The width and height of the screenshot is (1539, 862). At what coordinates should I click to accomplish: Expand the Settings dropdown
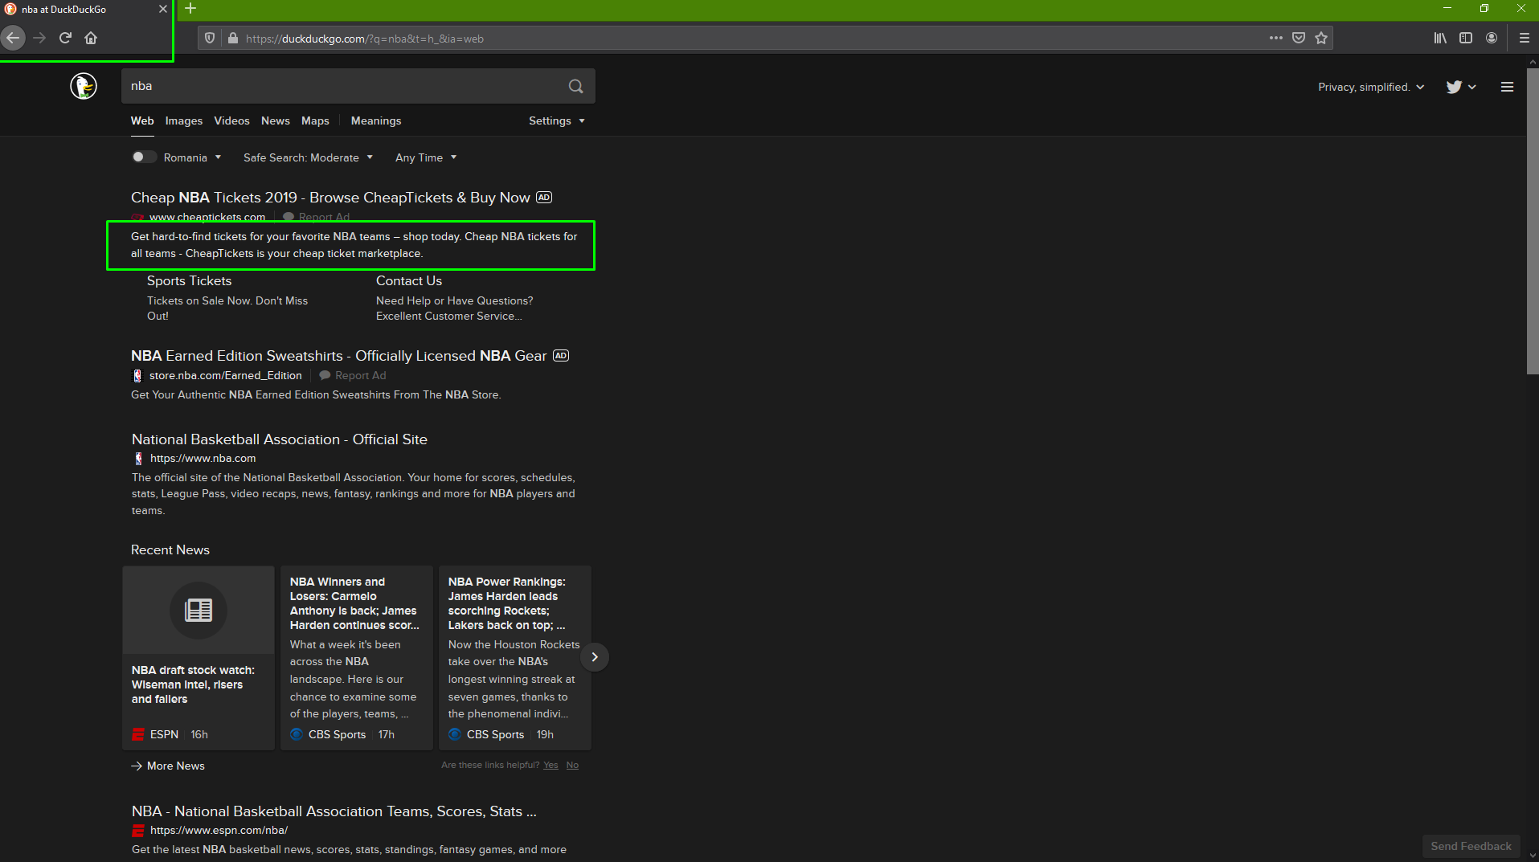556,121
